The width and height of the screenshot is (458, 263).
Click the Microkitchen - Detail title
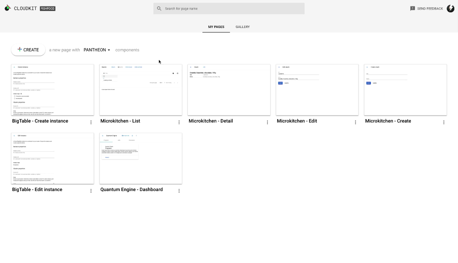click(211, 121)
